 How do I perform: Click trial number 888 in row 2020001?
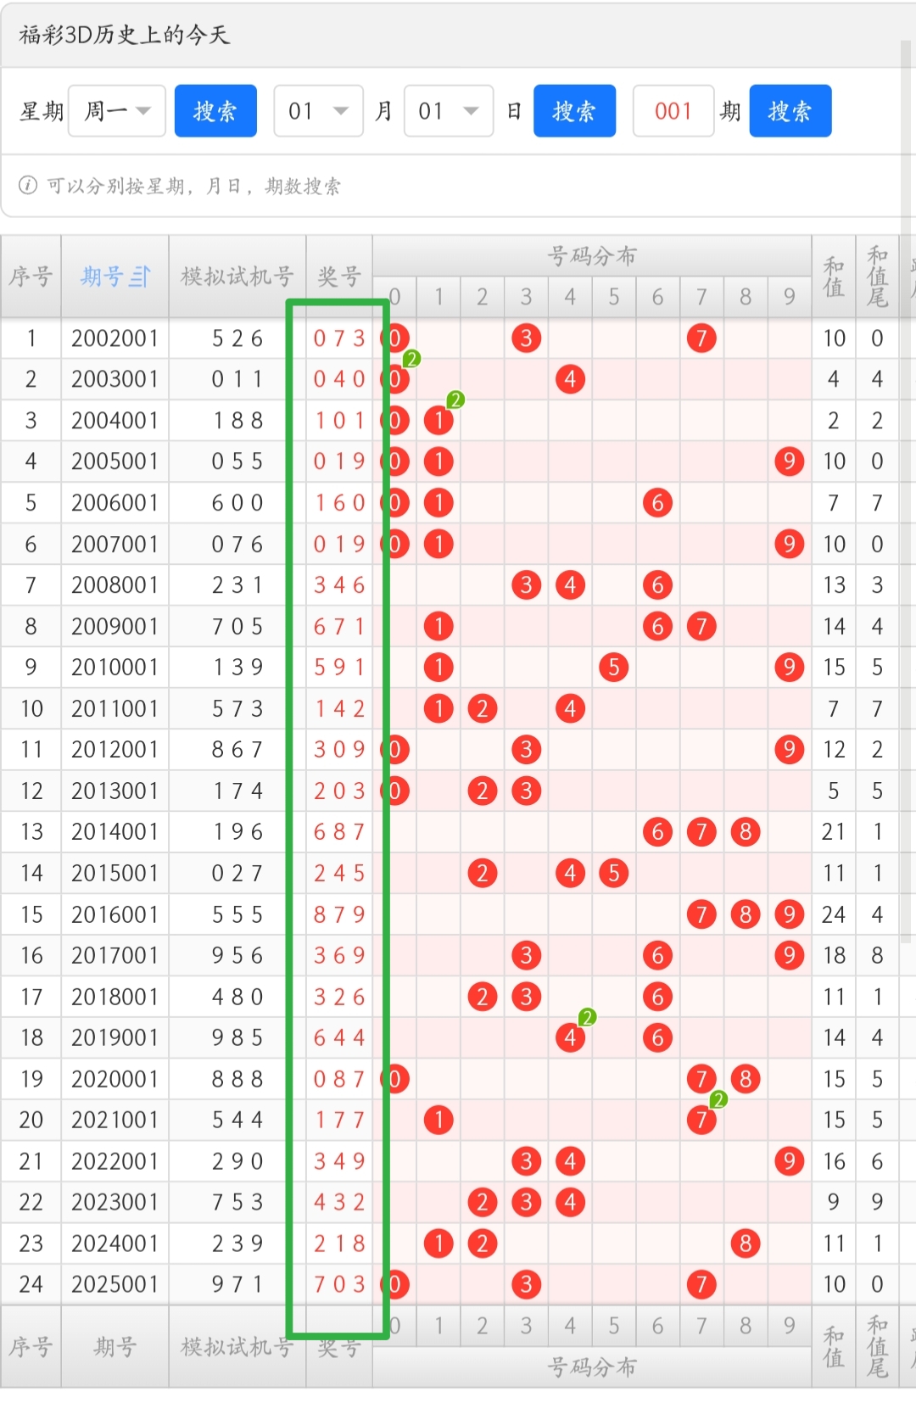237,1079
